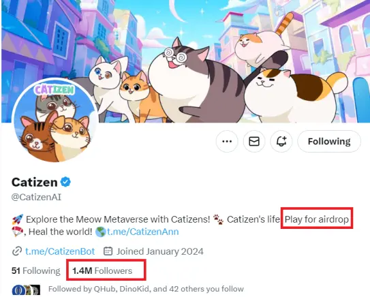The width and height of the screenshot is (370, 297).
Task: Click the globe emoji before t.me/CatizenAnn
Action: [x=100, y=232]
